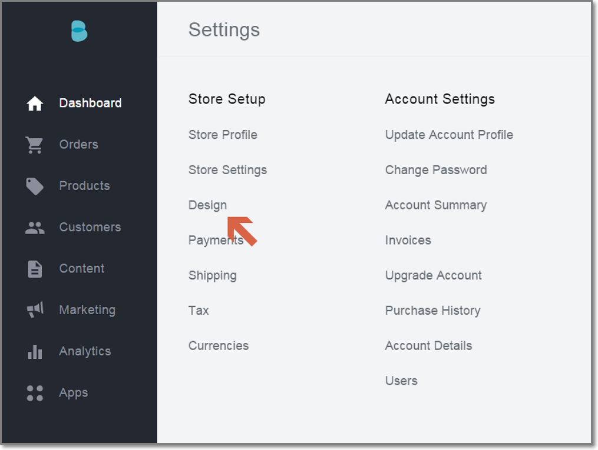This screenshot has width=598, height=450.
Task: Click the Content document icon
Action: point(35,269)
